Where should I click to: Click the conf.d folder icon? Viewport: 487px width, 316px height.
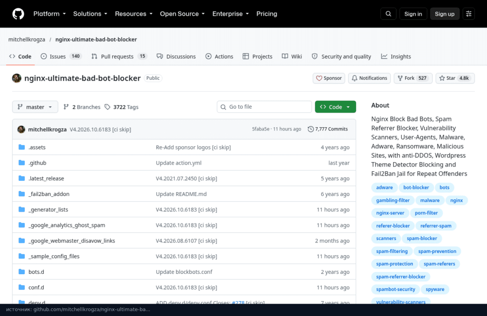coord(21,287)
